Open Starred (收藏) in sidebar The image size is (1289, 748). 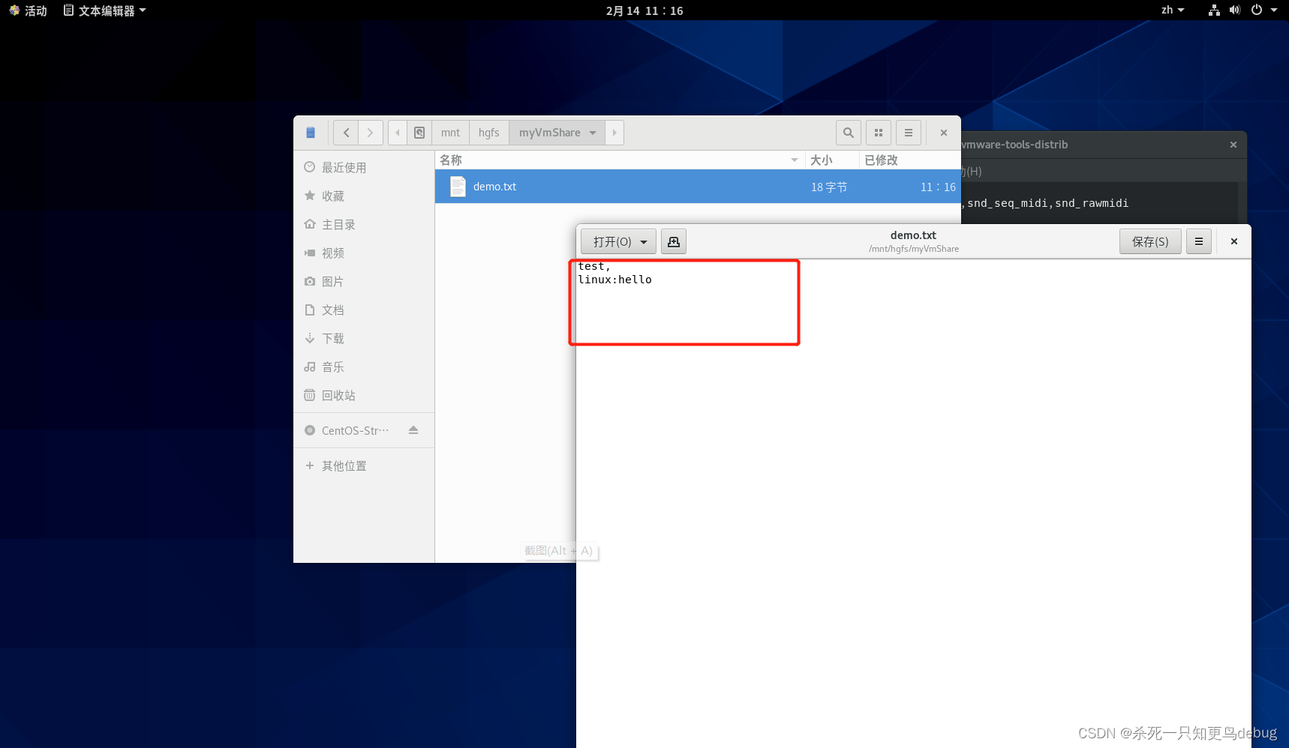tap(364, 196)
